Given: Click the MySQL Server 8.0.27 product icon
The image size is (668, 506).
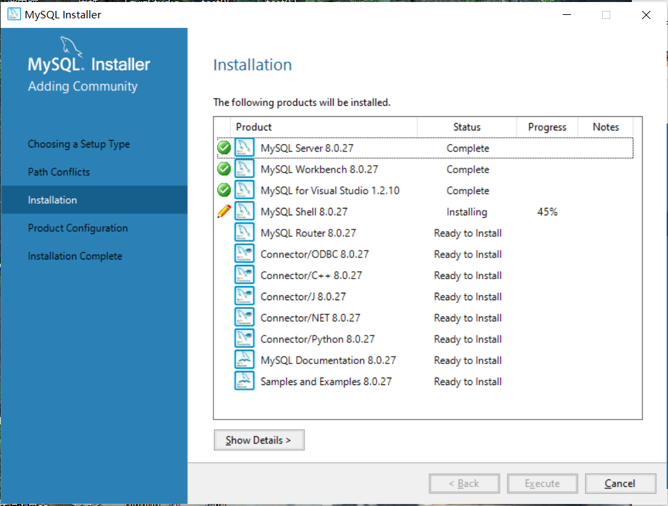Looking at the screenshot, I should click(245, 147).
